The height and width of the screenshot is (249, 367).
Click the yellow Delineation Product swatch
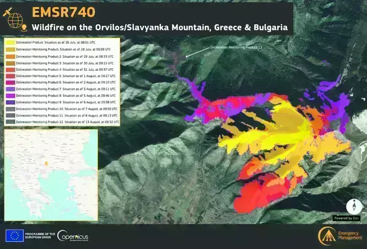pyautogui.click(x=11, y=43)
